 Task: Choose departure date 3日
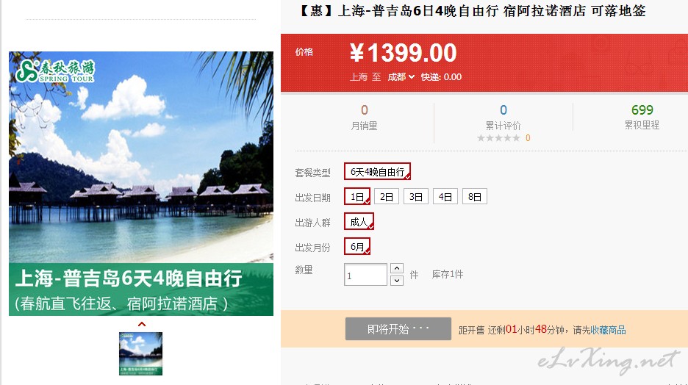click(x=416, y=196)
